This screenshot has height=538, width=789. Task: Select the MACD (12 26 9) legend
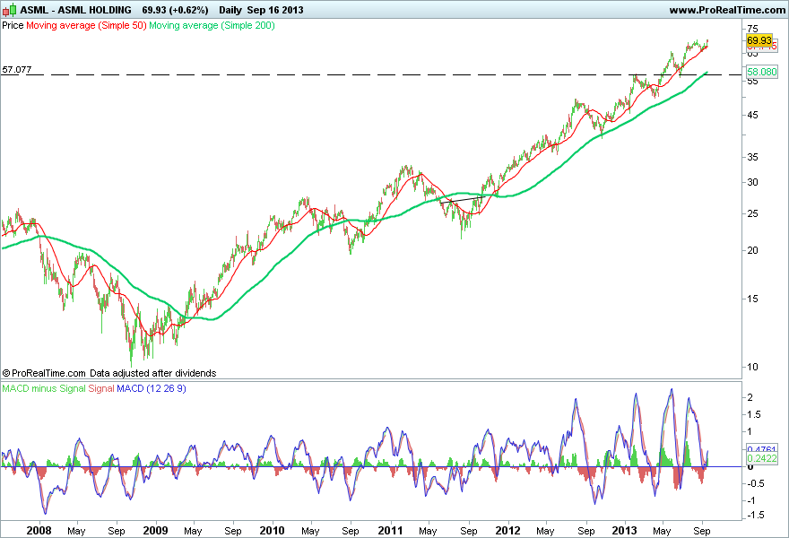pos(152,388)
